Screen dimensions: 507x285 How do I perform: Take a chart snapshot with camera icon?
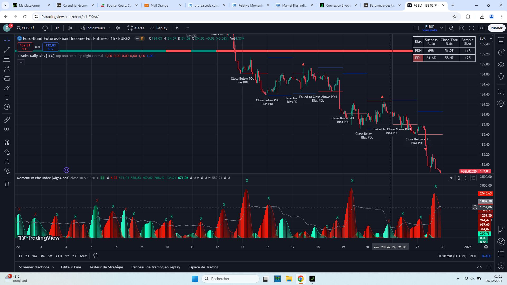point(481,28)
